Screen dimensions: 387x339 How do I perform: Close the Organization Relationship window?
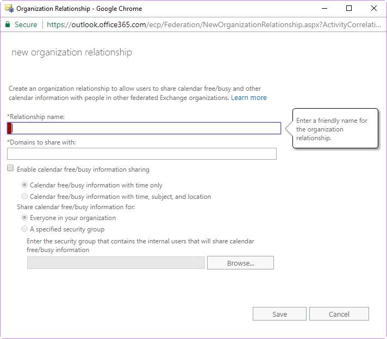click(x=373, y=8)
